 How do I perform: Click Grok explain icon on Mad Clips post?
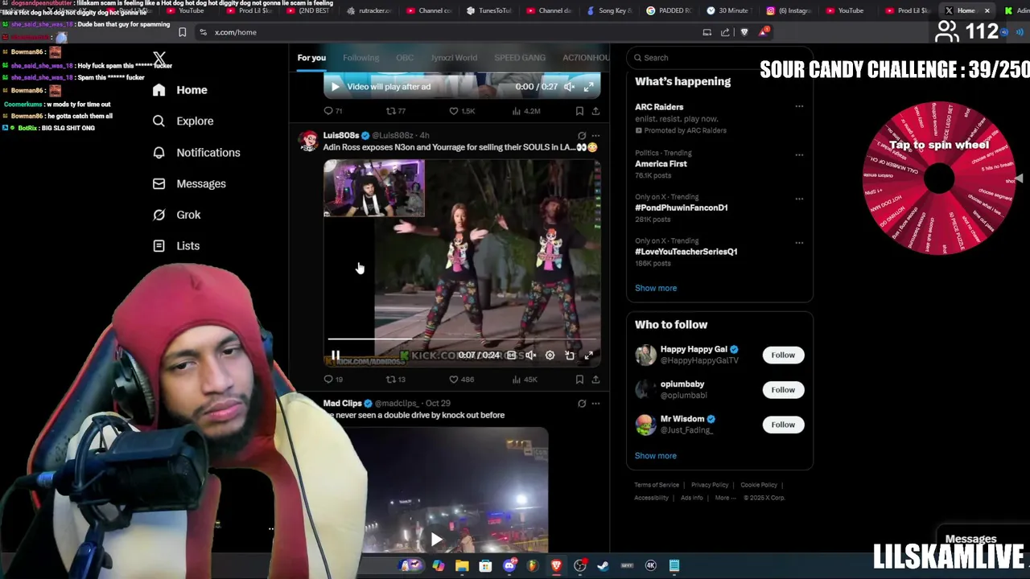pos(582,404)
